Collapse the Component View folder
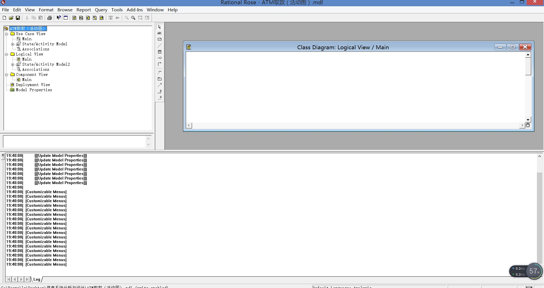The width and height of the screenshot is (544, 288). click(x=6, y=75)
